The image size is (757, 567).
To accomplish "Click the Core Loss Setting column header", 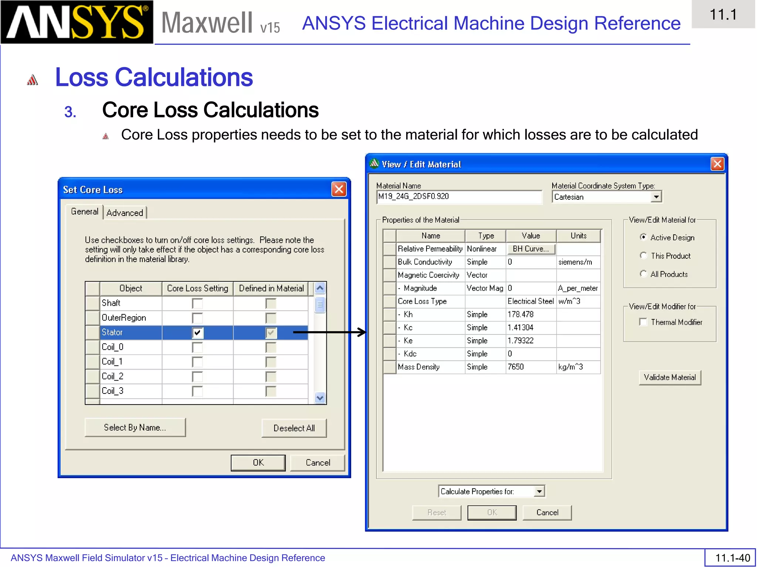I will click(x=197, y=288).
